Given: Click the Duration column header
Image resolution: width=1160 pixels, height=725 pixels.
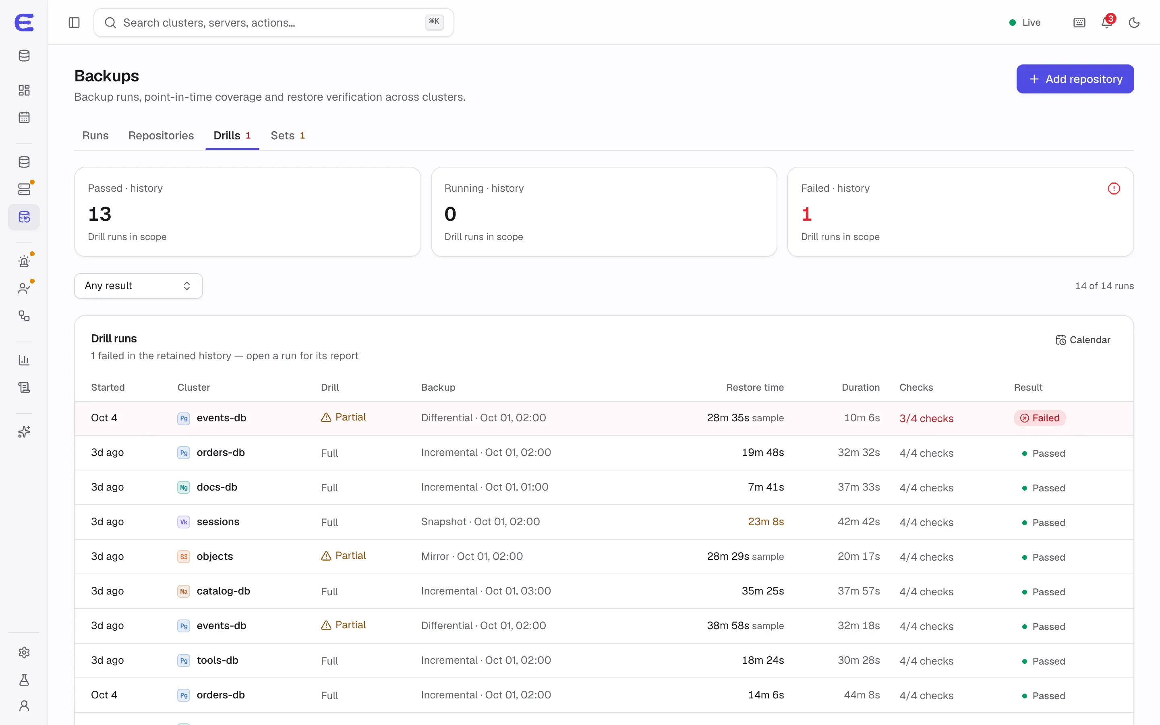Looking at the screenshot, I should pos(860,387).
